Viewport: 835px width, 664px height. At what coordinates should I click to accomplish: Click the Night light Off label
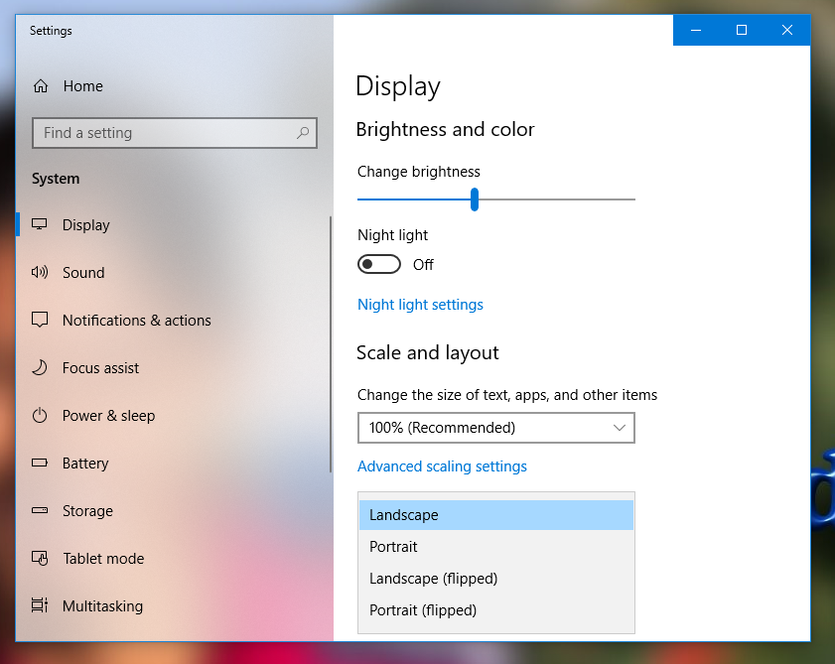423,265
